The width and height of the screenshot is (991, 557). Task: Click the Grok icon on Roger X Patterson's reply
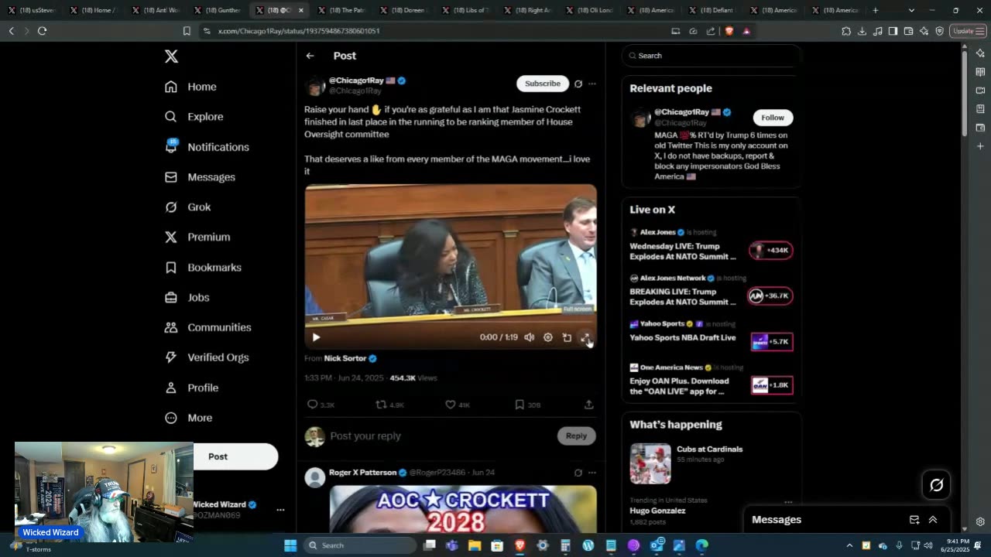point(578,473)
